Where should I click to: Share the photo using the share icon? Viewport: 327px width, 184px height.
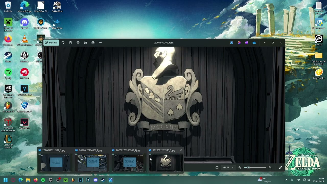coord(86,43)
